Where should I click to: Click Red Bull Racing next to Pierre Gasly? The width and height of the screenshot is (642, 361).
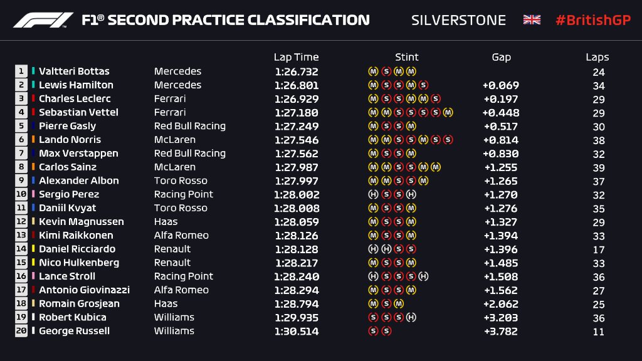[189, 126]
